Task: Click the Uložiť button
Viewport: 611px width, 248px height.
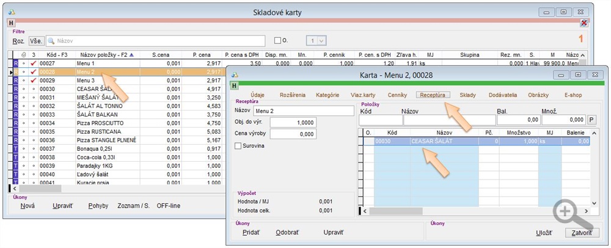Action: [544, 233]
